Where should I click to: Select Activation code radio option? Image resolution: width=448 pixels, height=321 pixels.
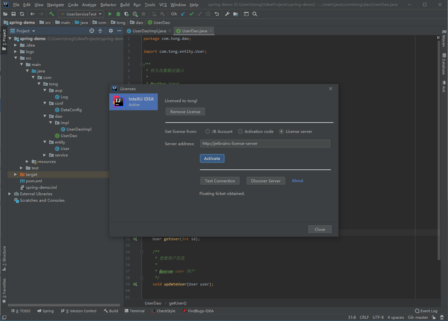(x=256, y=132)
